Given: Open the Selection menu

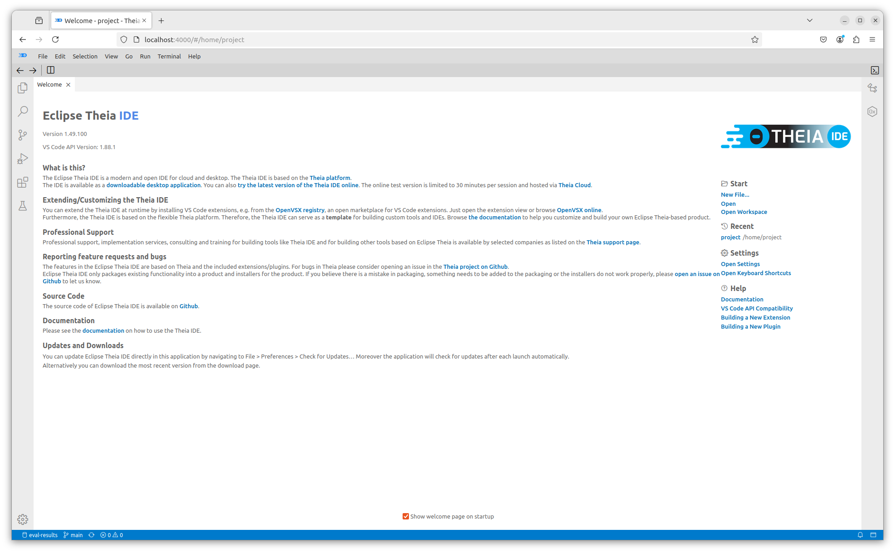Looking at the screenshot, I should [x=85, y=56].
